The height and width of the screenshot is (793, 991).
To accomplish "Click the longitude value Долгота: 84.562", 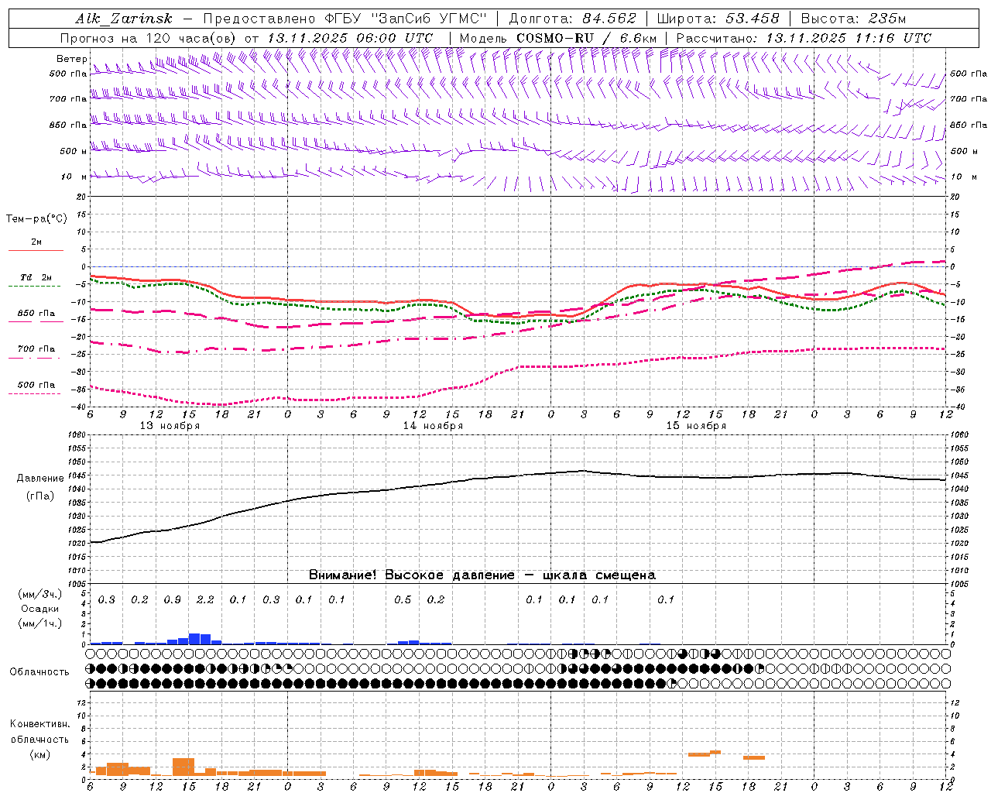I will point(572,19).
